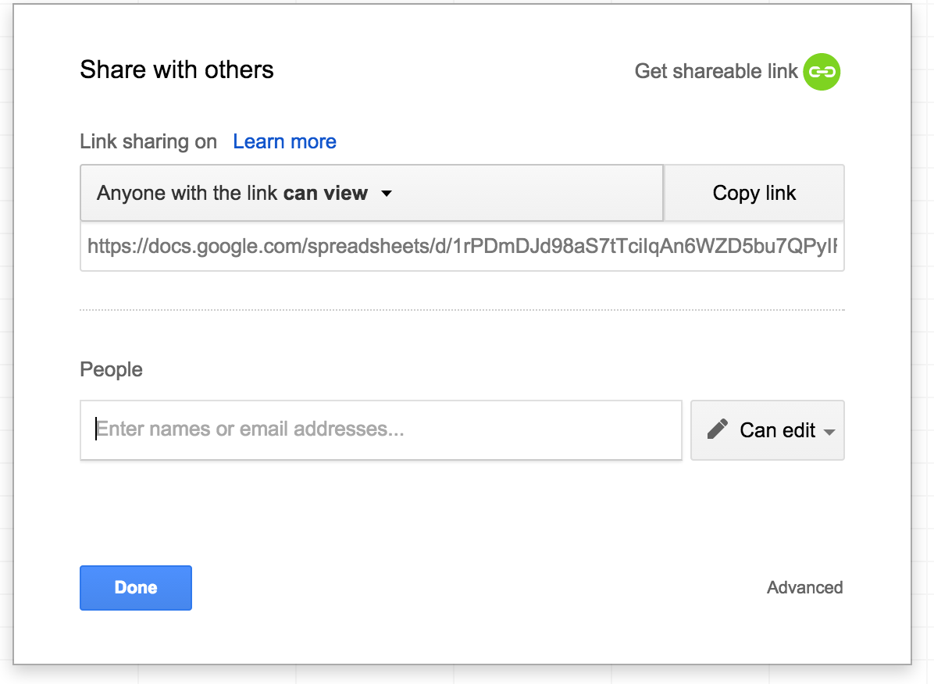
Task: Click the pencil icon beside Can edit
Action: point(717,429)
